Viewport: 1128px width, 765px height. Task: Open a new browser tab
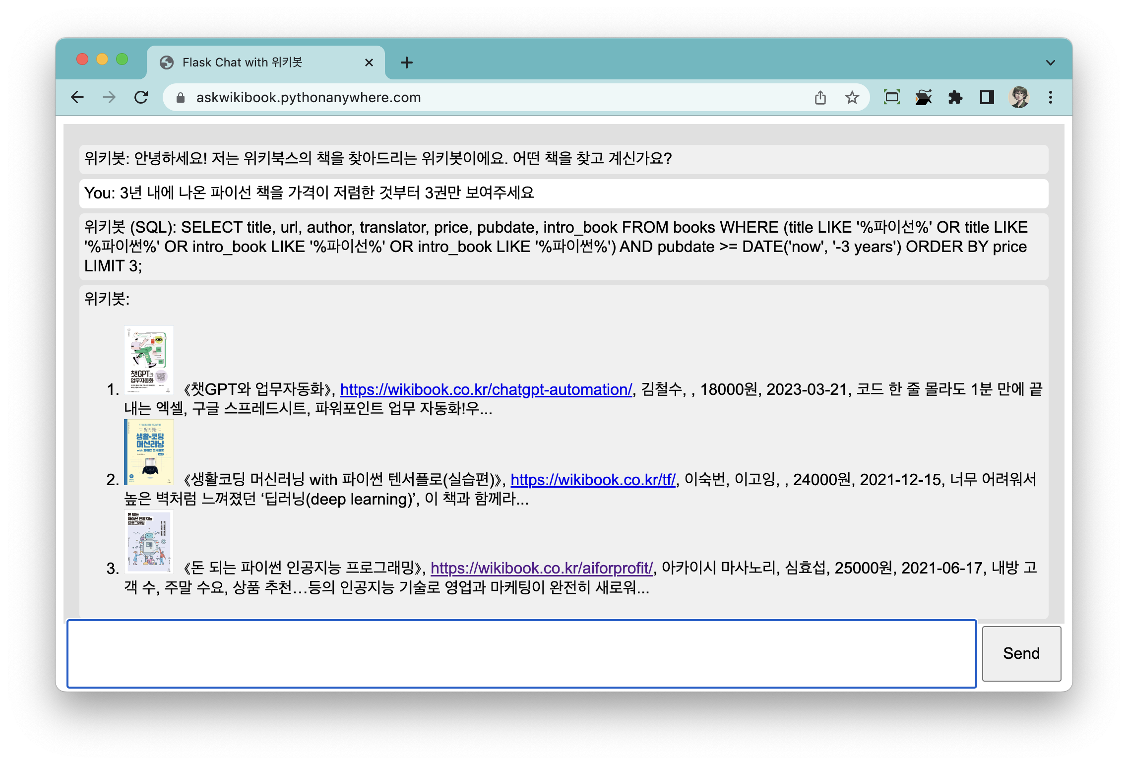[406, 63]
